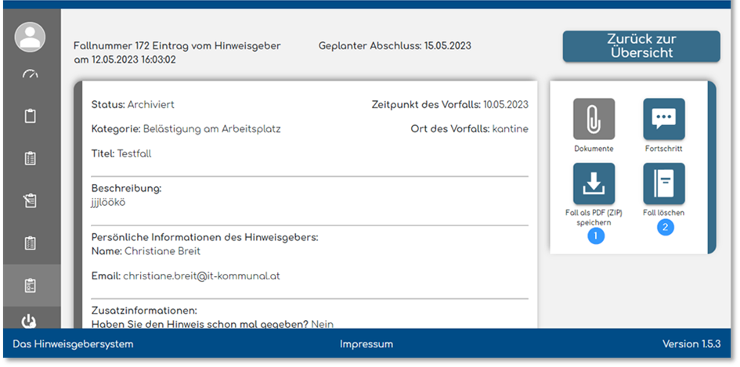Viewport: 740px width, 367px height.
Task: Click the Version 1.5.3 footer text
Action: coord(691,344)
